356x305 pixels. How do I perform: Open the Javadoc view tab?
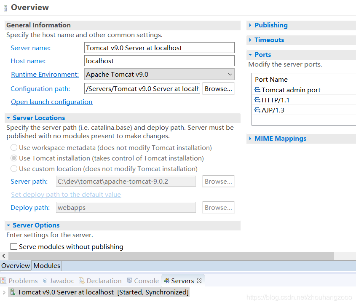coord(59,281)
